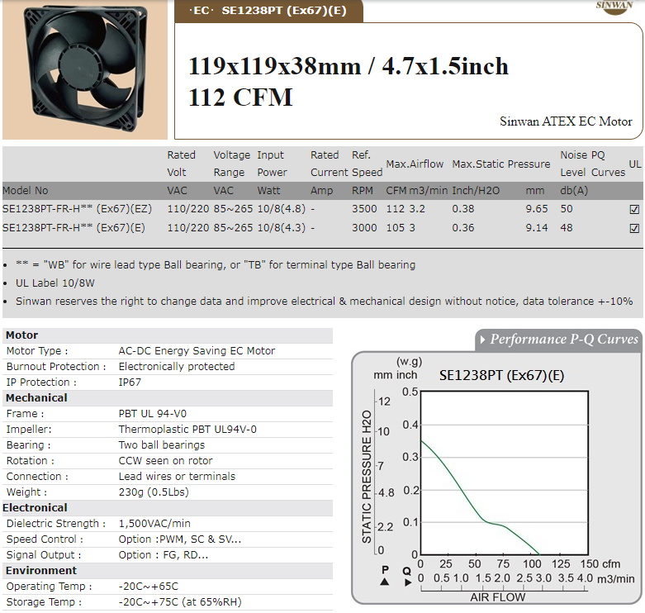Click the Q triangle marker under the chart
The image size is (645, 613).
pyautogui.click(x=406, y=582)
